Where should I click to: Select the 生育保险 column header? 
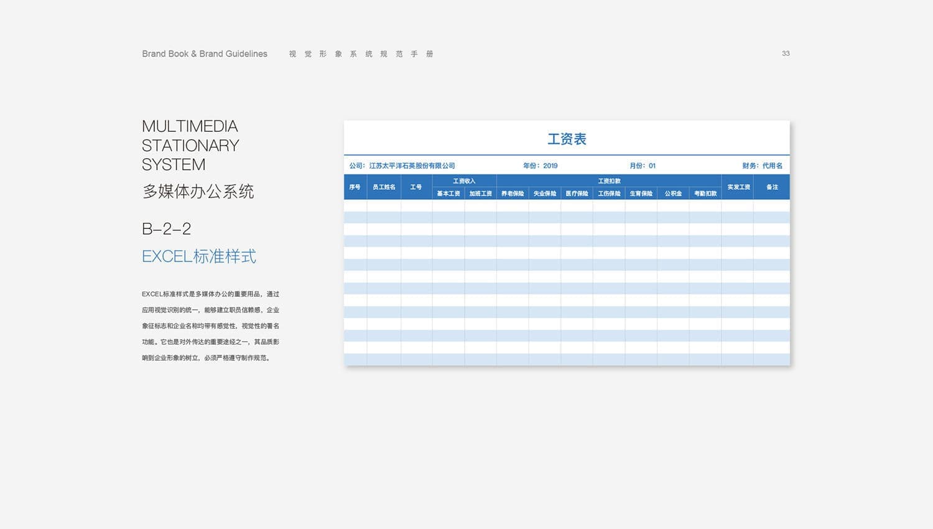641,194
